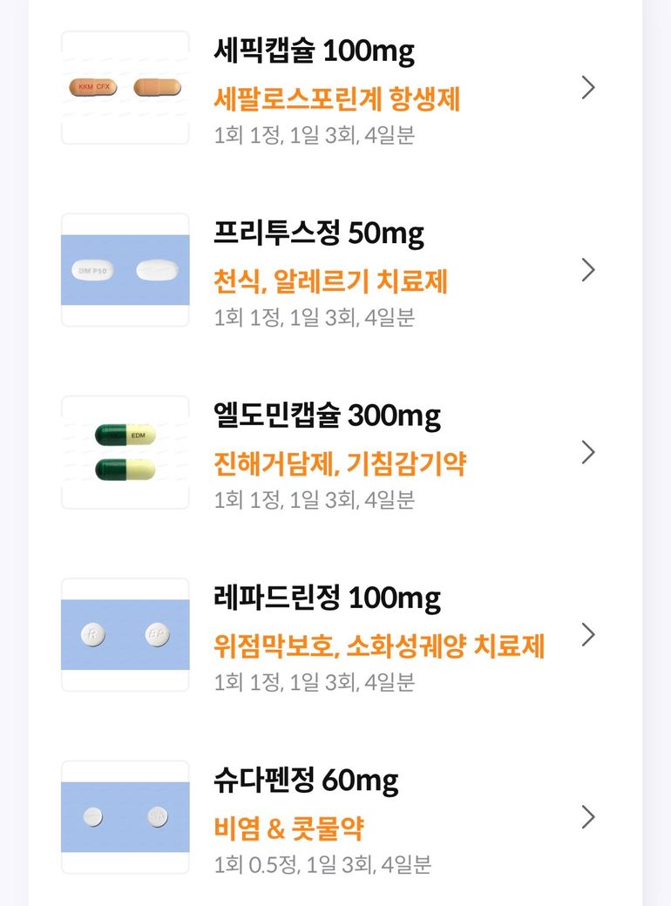Open the 프리투스정 50mg pill image

tap(125, 270)
